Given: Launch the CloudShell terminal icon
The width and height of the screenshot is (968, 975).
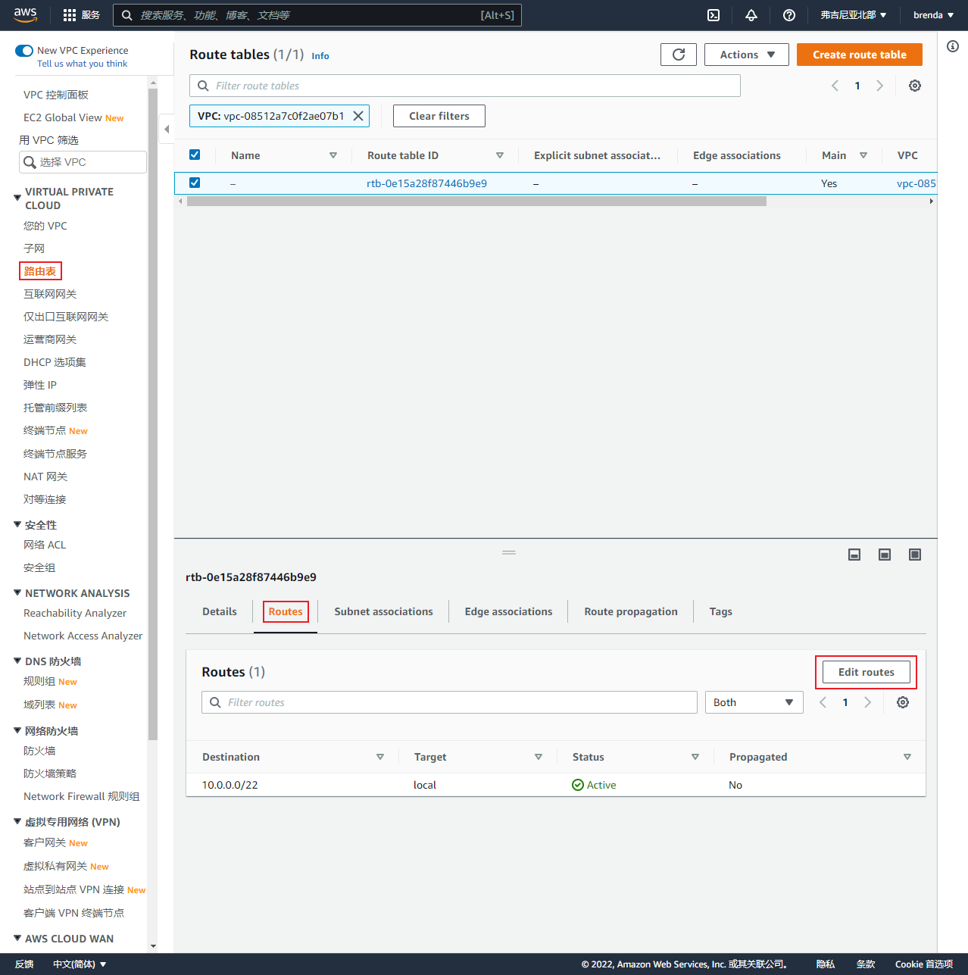Looking at the screenshot, I should click(x=714, y=15).
